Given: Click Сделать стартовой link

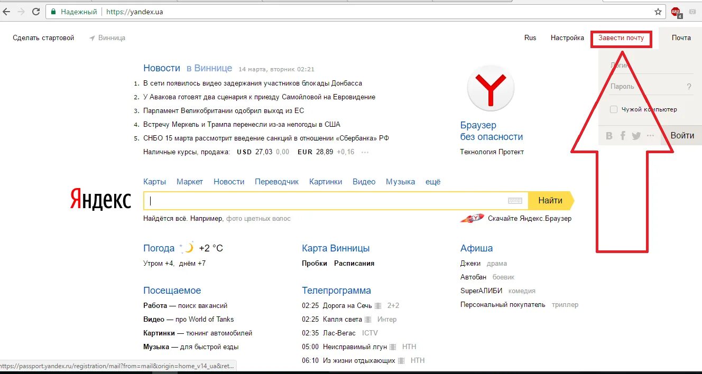Looking at the screenshot, I should click(x=43, y=38).
